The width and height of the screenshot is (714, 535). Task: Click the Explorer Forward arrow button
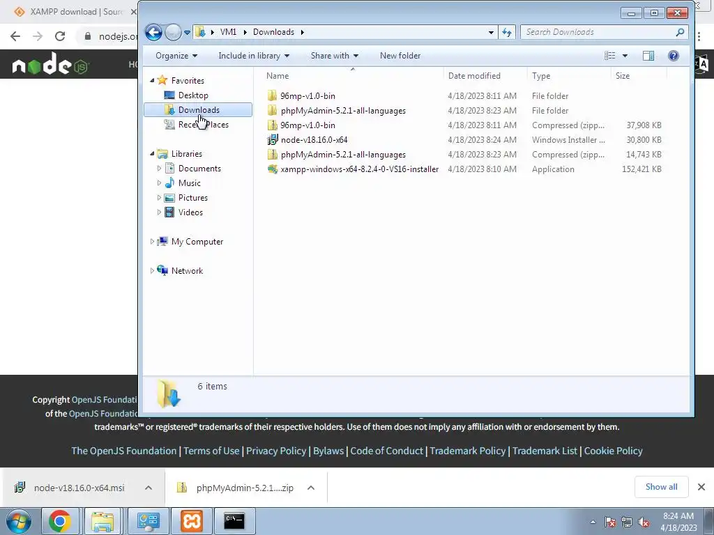pos(173,32)
